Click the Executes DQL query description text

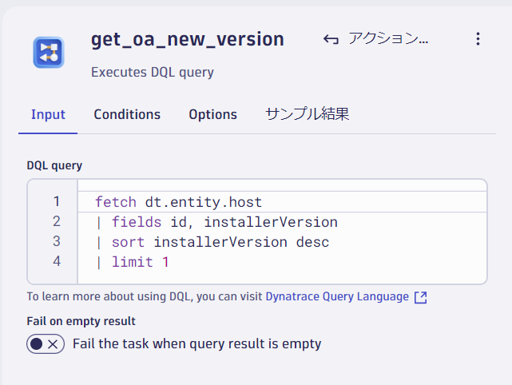[x=153, y=72]
